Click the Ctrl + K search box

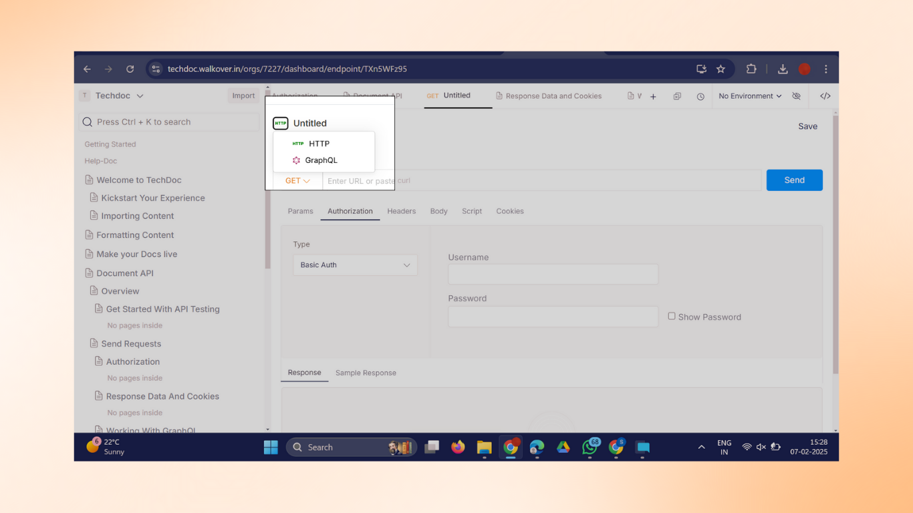(x=170, y=122)
